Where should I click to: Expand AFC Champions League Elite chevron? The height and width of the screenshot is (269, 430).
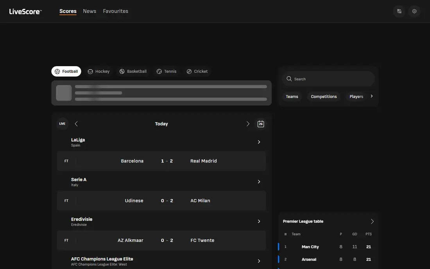[259, 261]
